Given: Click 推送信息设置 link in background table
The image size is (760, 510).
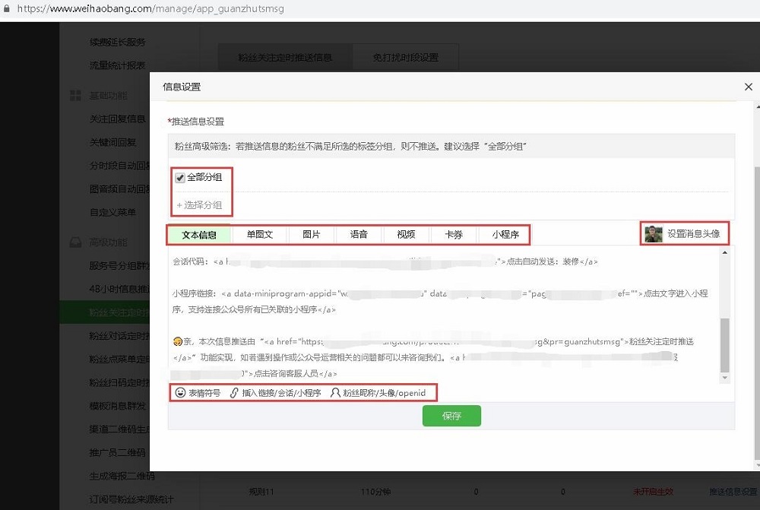Looking at the screenshot, I should [x=733, y=492].
